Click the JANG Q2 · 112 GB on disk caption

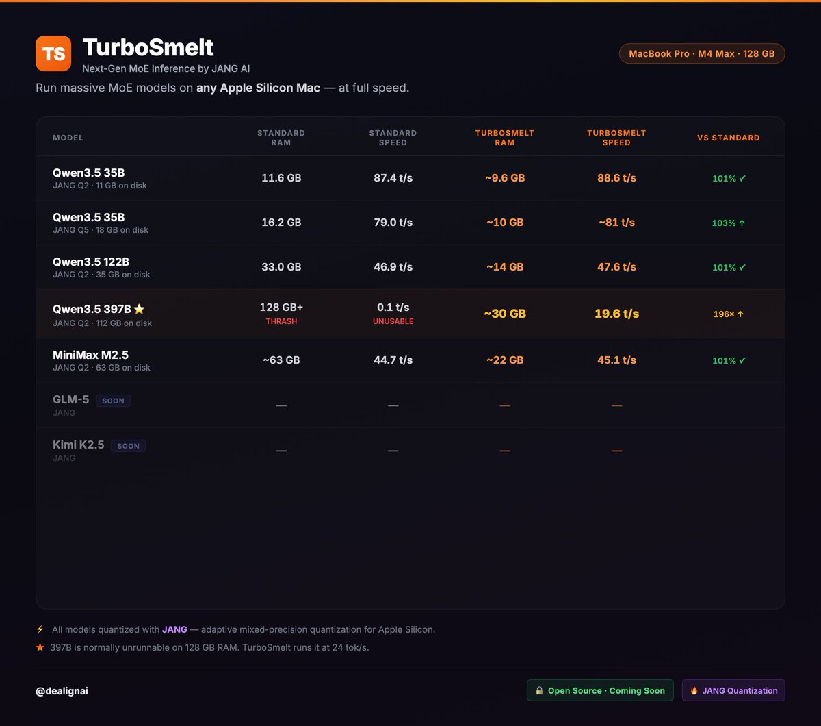point(102,323)
